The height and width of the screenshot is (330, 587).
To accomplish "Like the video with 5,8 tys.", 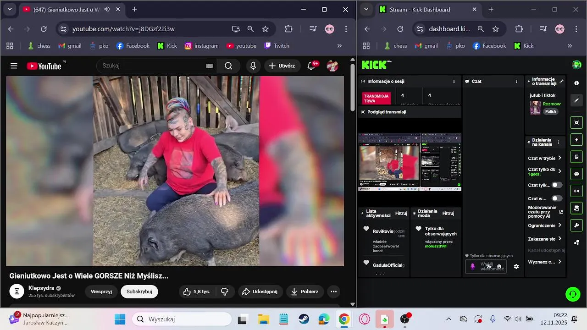I will 196,291.
